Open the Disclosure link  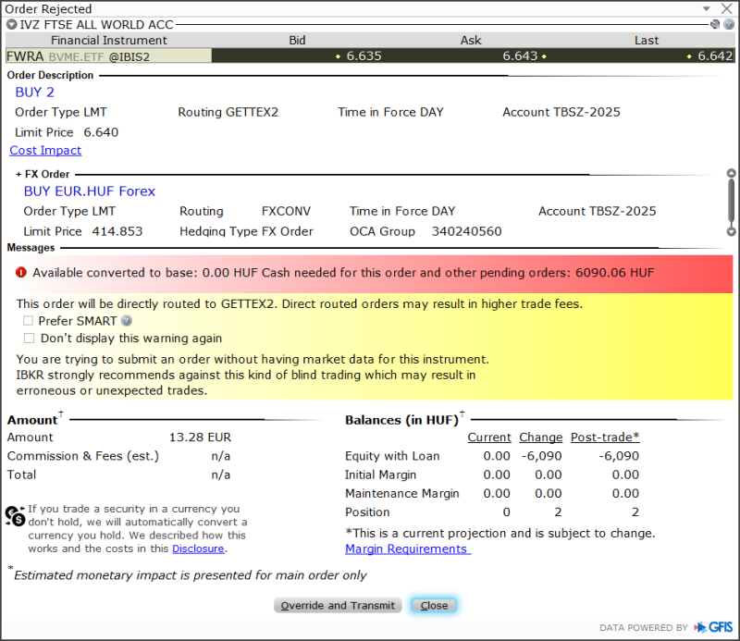tap(198, 549)
